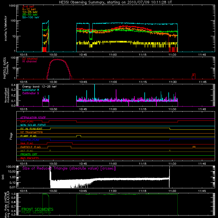
Task: Click the "0.4" normalized modulation tick label
Action: [13, 85]
